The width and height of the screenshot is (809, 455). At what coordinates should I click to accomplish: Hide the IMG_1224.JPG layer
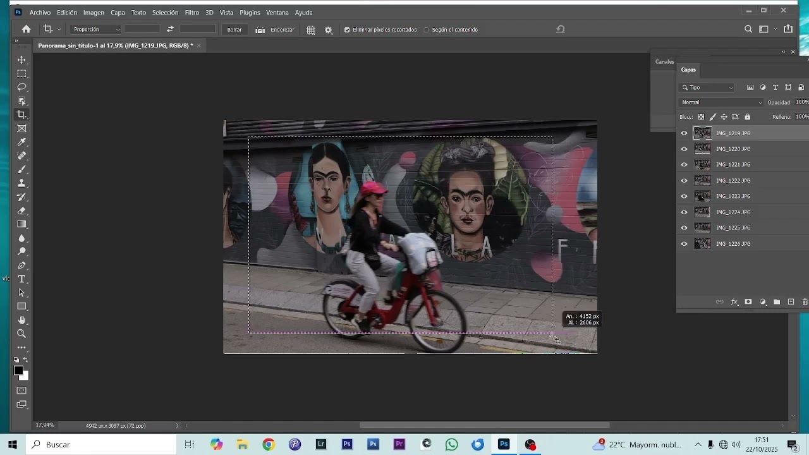tap(684, 212)
